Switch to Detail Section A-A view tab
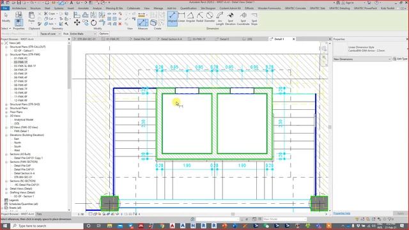The width and height of the screenshot is (409, 230). pyautogui.click(x=171, y=39)
